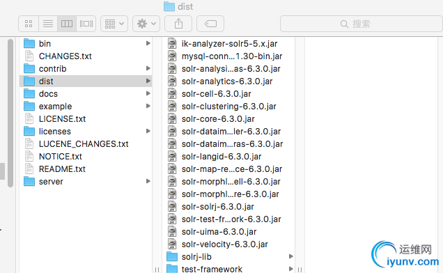
Task: Click solr-analysi...as-6.3.0.jar icon
Action: pyautogui.click(x=172, y=68)
